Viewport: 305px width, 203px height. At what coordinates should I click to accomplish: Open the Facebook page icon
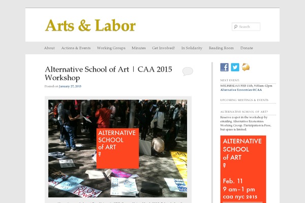pyautogui.click(x=224, y=67)
